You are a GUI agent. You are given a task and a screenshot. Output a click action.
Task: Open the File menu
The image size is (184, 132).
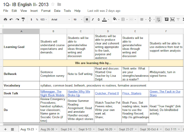6,11
